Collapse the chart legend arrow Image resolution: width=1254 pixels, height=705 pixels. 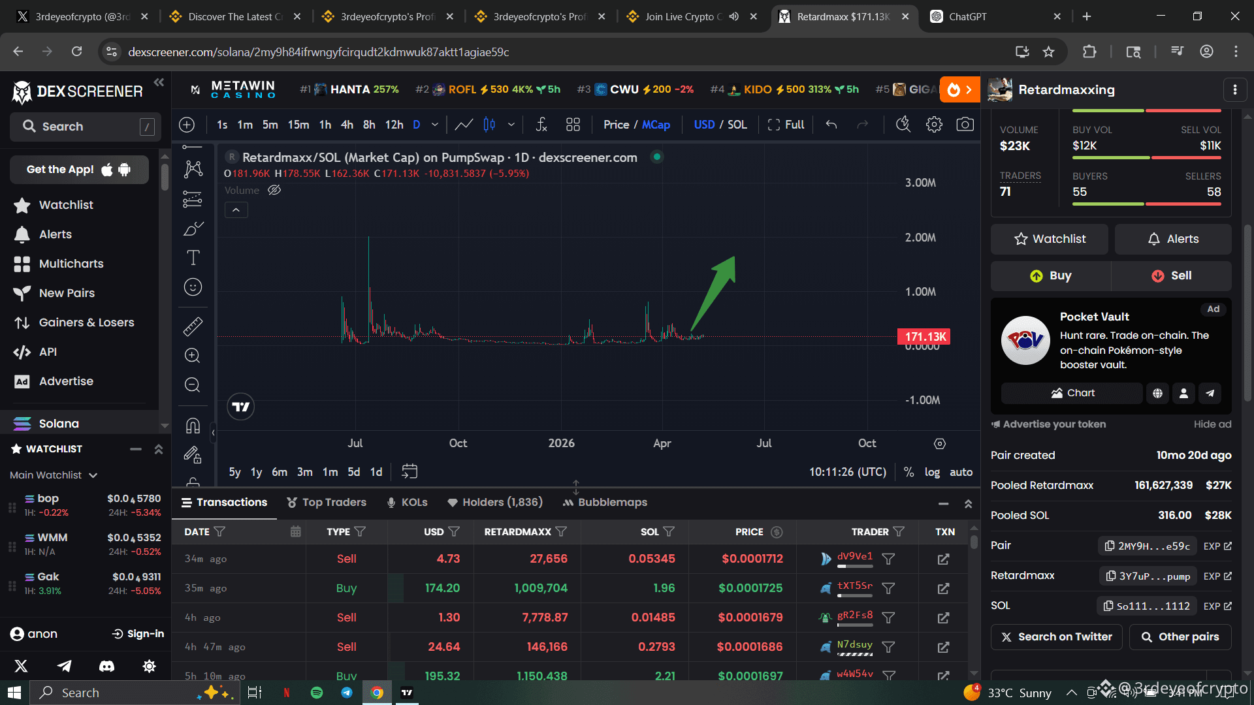pos(236,210)
